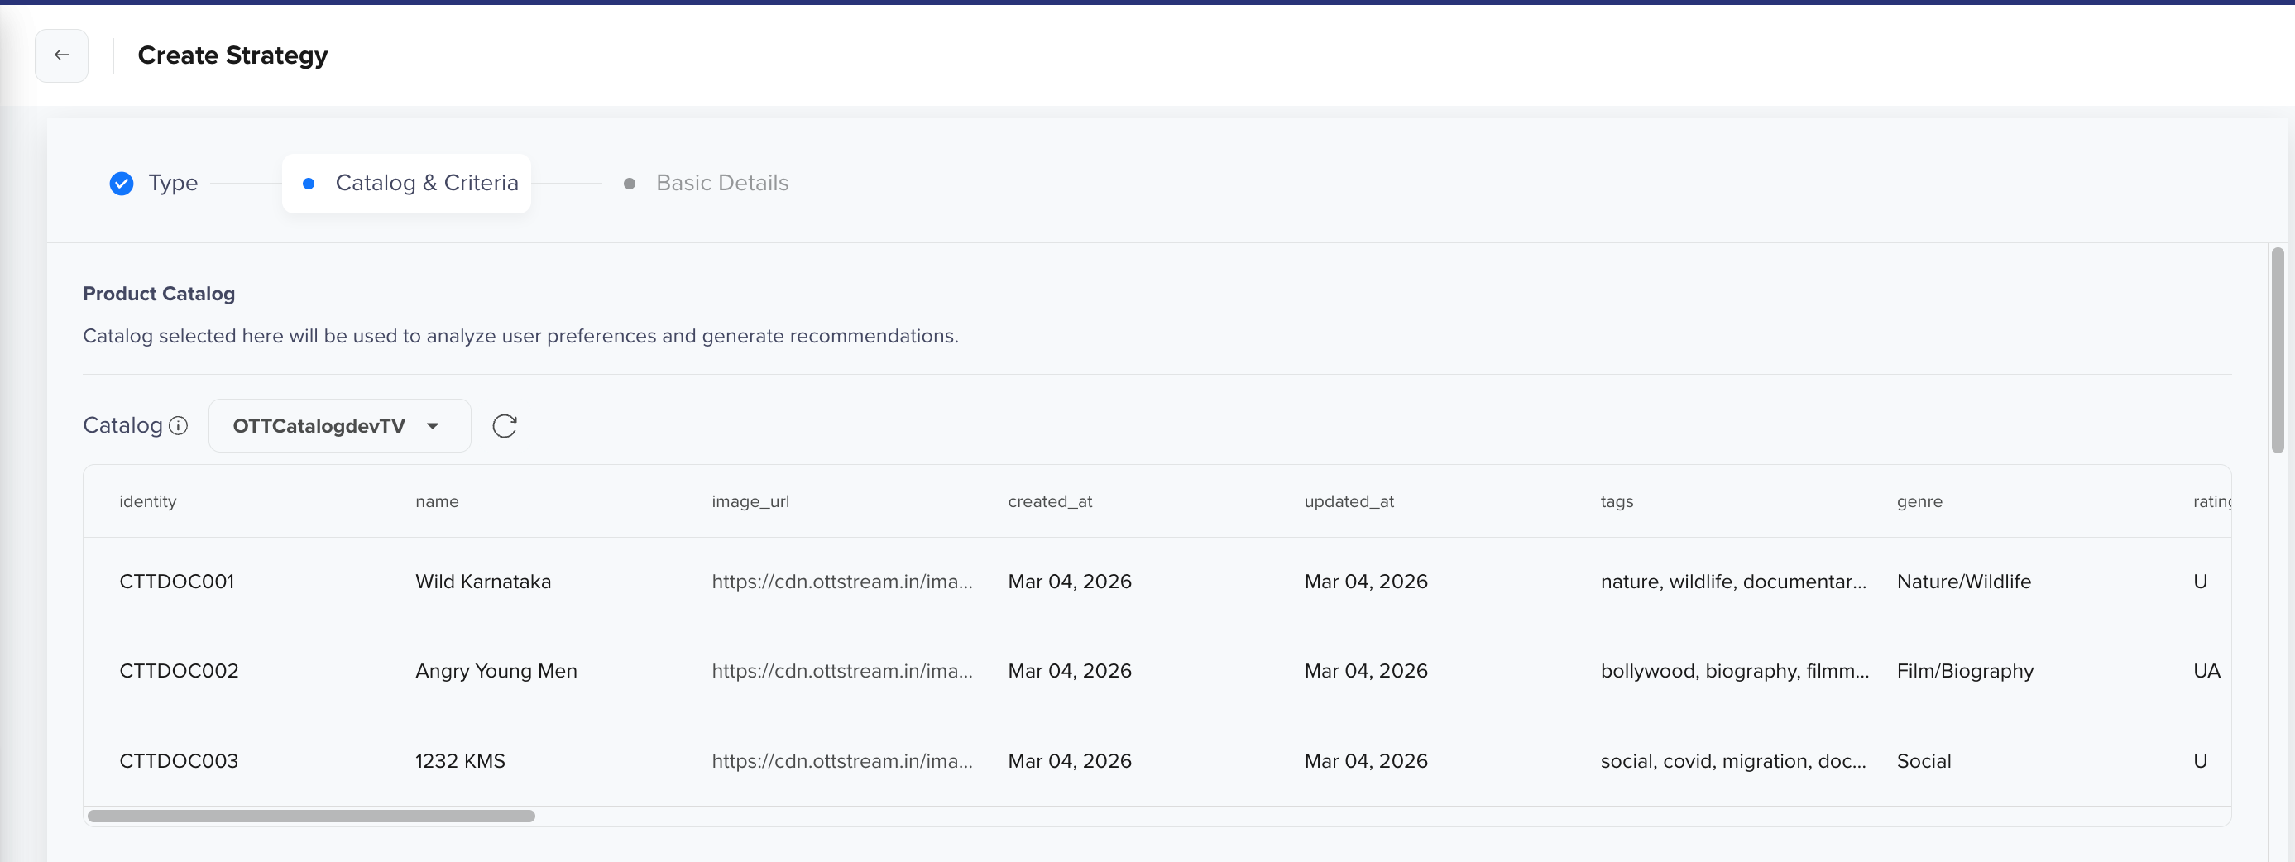2295x862 pixels.
Task: Select the CTTDOC002 identity cell
Action: pos(179,671)
